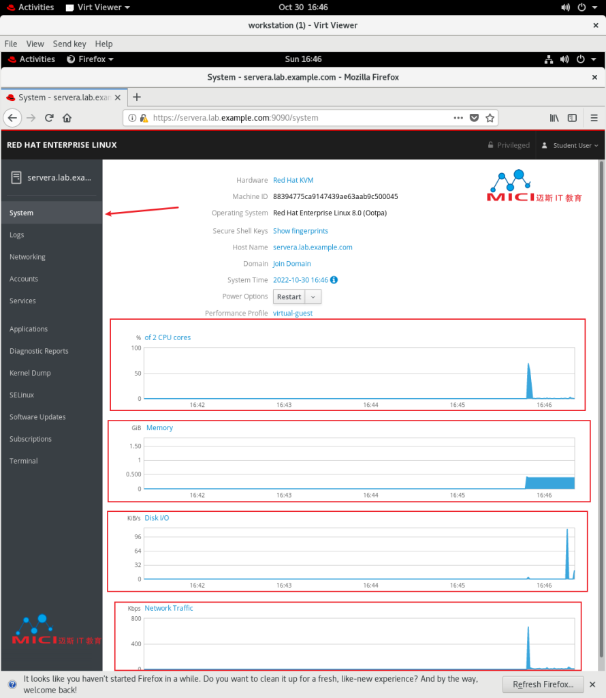Expand outer system status menu arrow
This screenshot has height=698, width=606.
595,7
